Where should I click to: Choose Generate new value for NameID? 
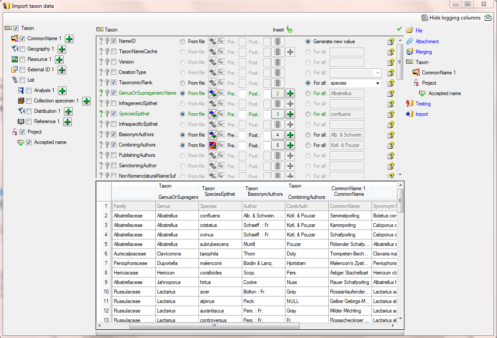pos(308,41)
